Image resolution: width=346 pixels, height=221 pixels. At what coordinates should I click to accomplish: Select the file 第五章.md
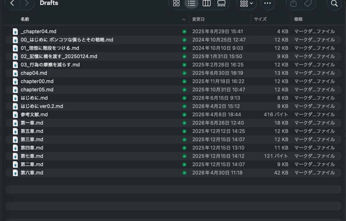pyautogui.click(x=32, y=131)
